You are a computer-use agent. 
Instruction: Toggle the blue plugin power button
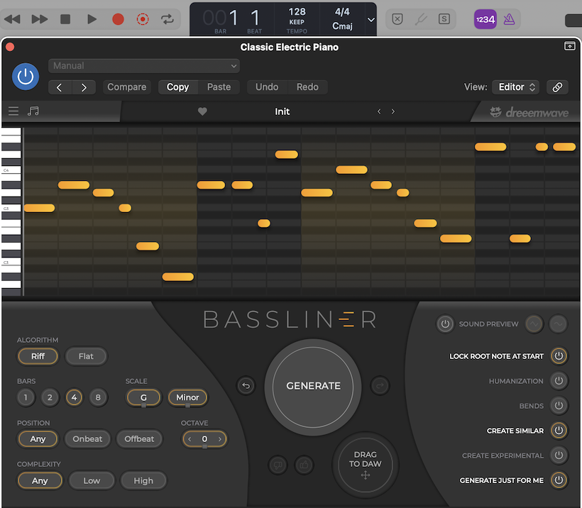[x=26, y=77]
